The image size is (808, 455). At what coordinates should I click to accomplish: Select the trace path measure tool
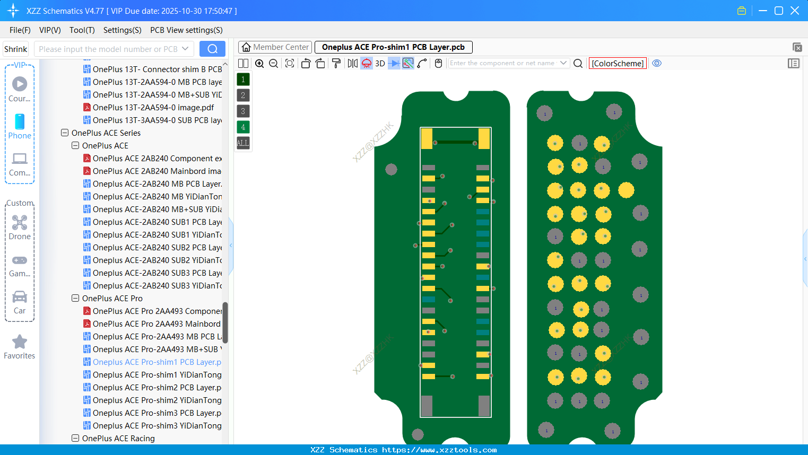pos(422,64)
